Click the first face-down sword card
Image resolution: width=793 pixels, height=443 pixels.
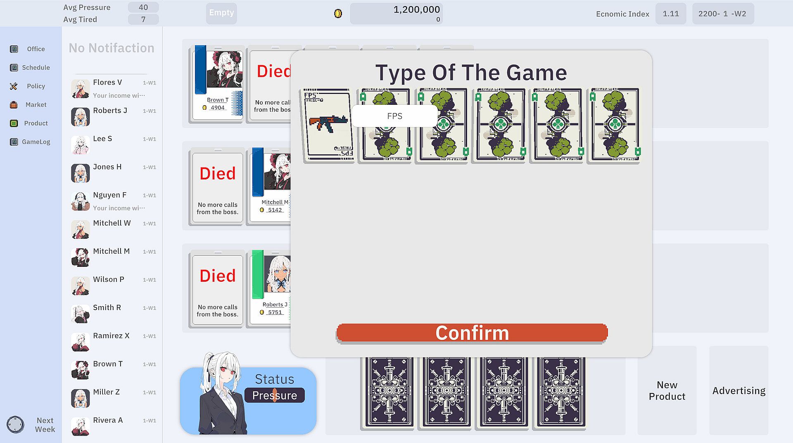389,393
